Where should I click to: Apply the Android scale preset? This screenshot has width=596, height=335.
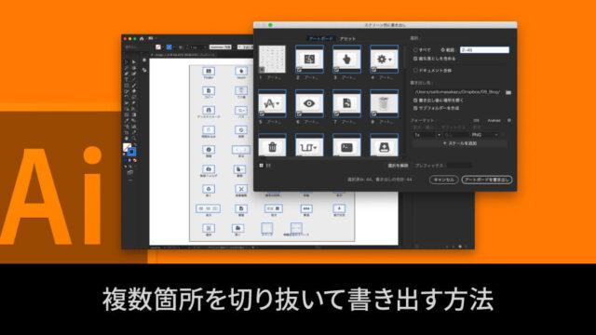(x=494, y=120)
